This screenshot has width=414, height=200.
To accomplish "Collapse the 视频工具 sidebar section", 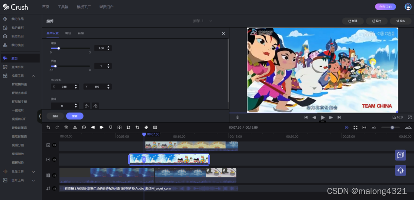I will [33, 76].
